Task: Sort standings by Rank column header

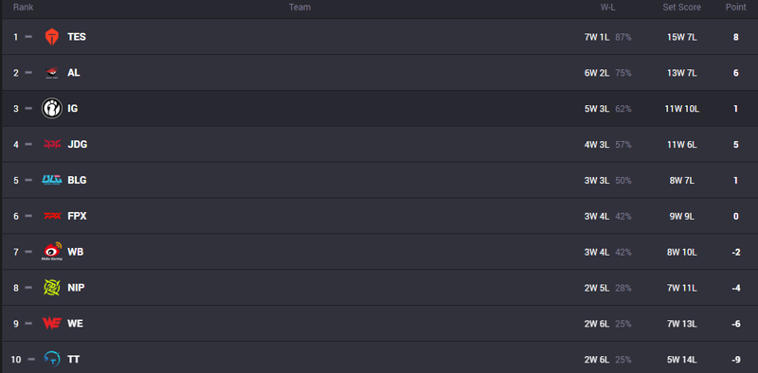Action: point(23,8)
